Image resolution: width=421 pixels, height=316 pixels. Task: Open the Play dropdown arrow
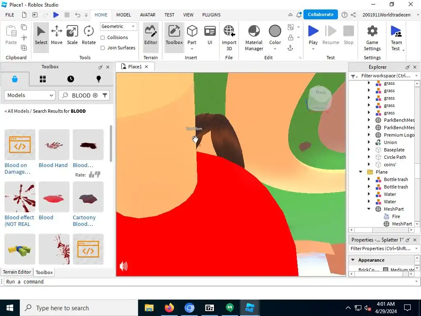(313, 49)
